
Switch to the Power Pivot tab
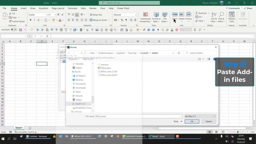(x=123, y=8)
